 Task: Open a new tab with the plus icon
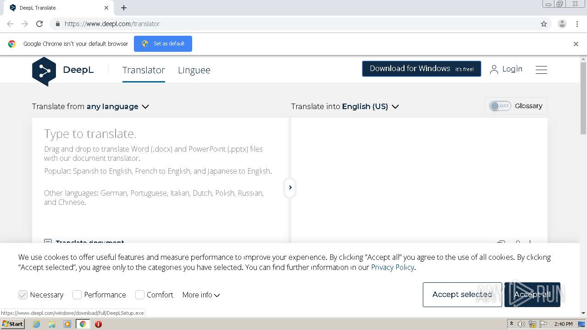point(124,8)
